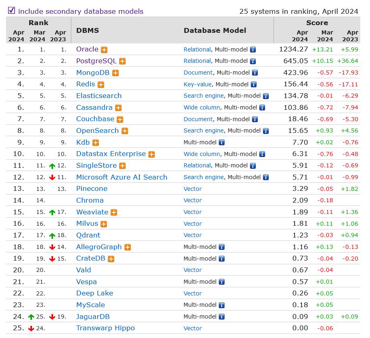Click orange plus icon next to Kdb
The image size is (370, 338).
coord(96,143)
